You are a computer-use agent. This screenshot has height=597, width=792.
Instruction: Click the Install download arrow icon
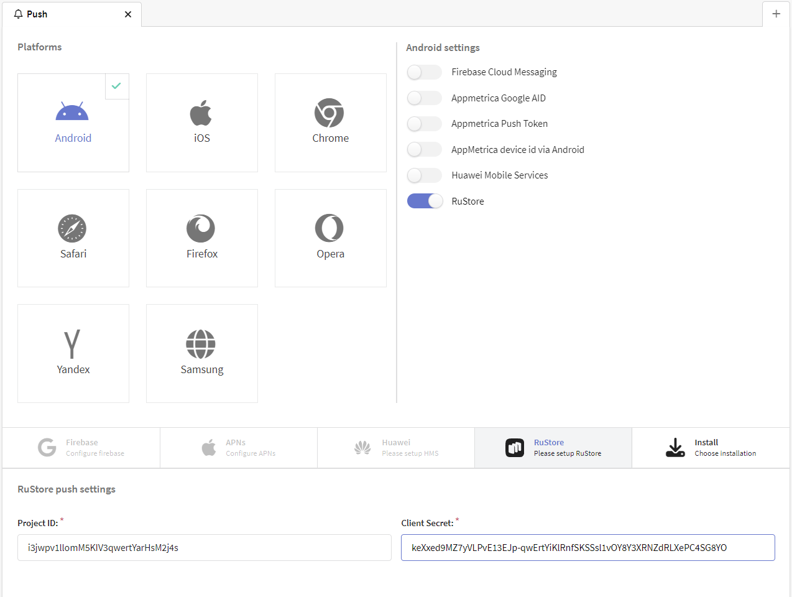pos(675,448)
